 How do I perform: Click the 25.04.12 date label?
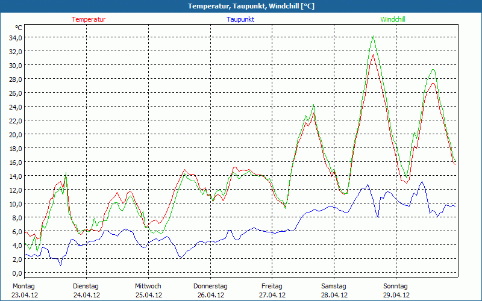pos(149,295)
